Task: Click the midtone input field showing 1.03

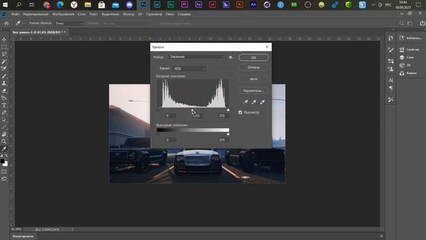Action: pos(196,115)
